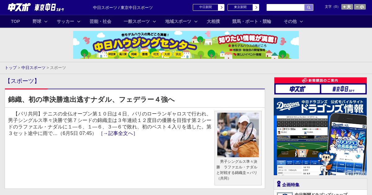Viewport: 372px width, 195px height.
Task: Select 大相撲 in navigation bar
Action: pyautogui.click(x=213, y=21)
